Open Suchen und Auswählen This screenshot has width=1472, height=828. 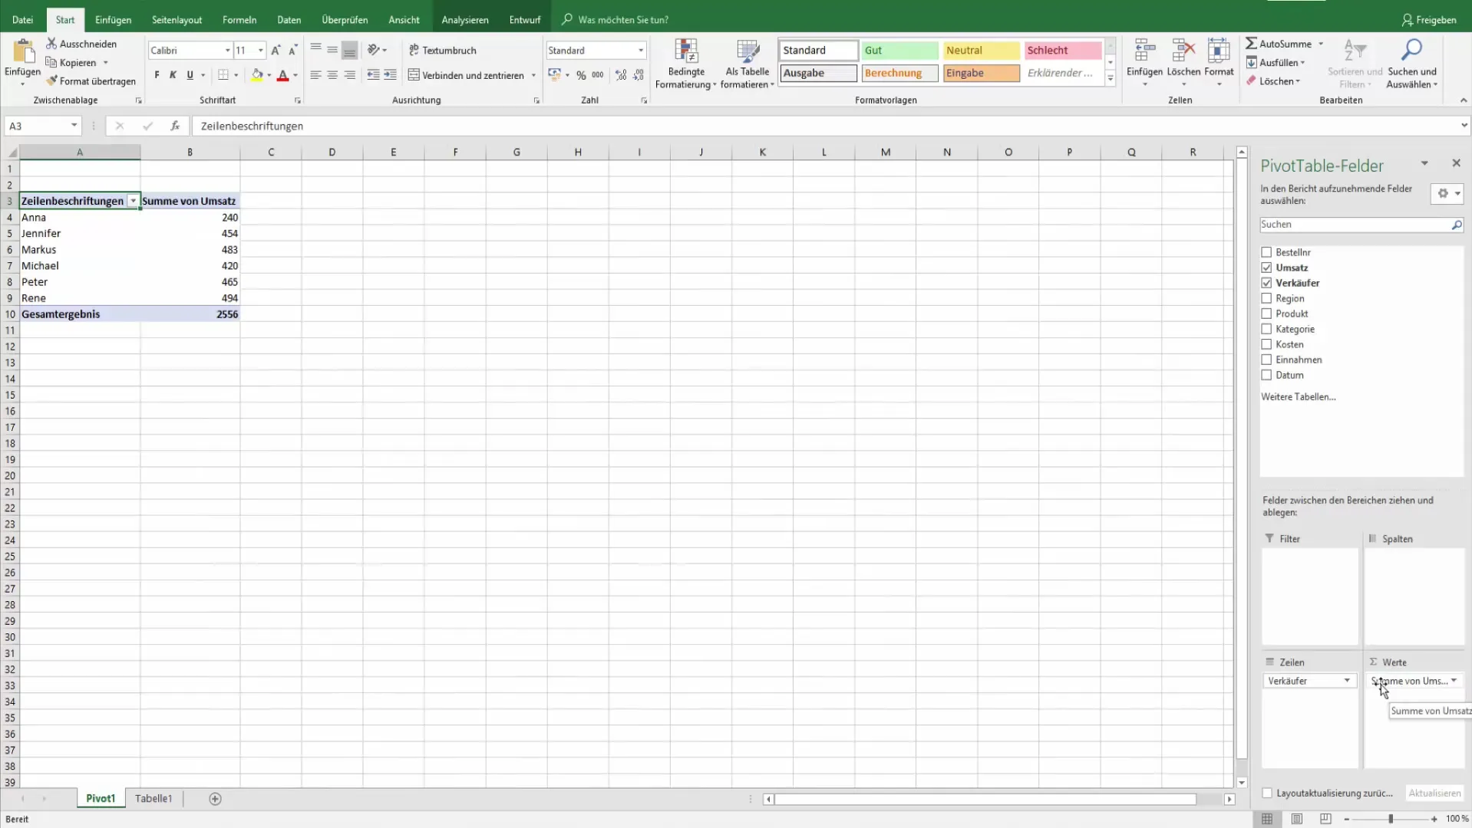click(x=1411, y=64)
